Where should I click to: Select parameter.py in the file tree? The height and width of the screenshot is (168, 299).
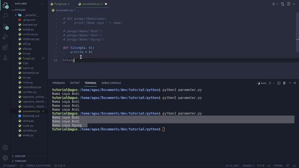coord(31,111)
